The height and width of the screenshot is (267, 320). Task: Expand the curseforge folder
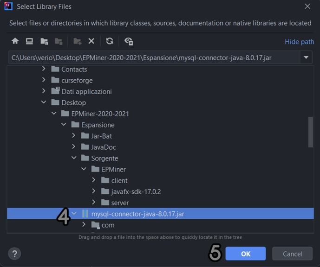(44, 80)
